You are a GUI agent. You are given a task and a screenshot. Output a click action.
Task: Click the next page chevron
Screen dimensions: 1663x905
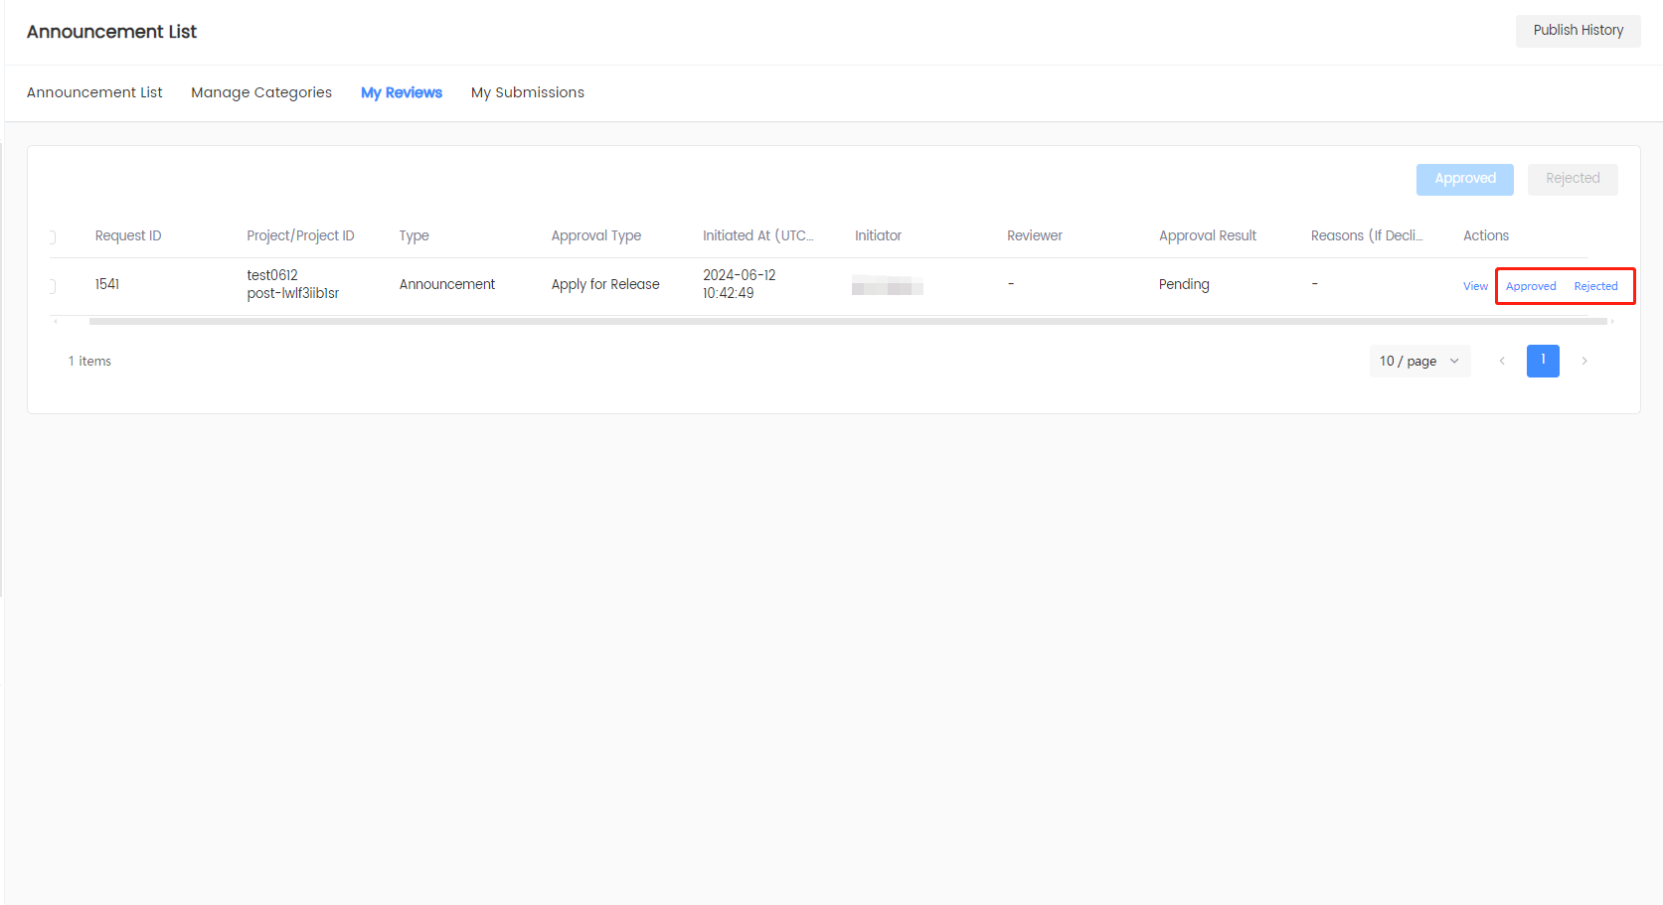(x=1584, y=362)
